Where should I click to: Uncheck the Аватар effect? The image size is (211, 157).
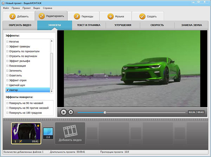(x=8, y=90)
